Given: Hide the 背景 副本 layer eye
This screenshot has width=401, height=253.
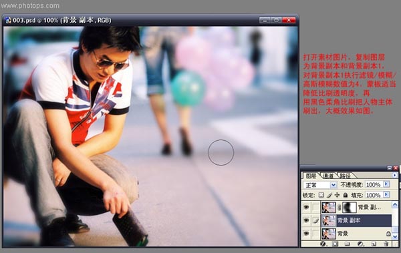Looking at the screenshot, I should pos(306,220).
